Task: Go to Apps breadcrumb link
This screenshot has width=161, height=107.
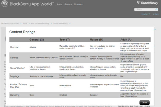Action: [x=25, y=23]
